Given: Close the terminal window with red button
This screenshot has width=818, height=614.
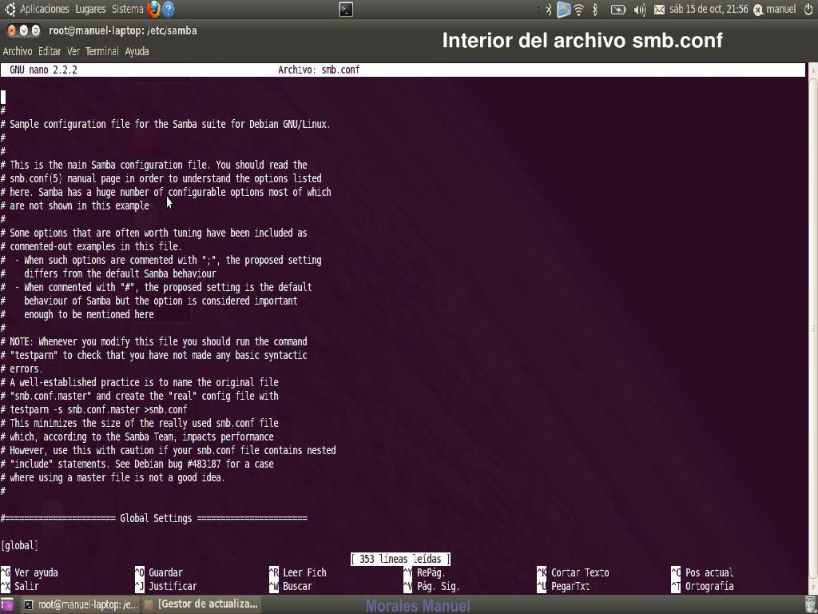Looking at the screenshot, I should pyautogui.click(x=11, y=31).
